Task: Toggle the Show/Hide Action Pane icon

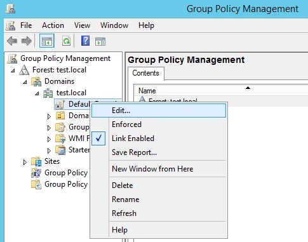Action: 100,41
